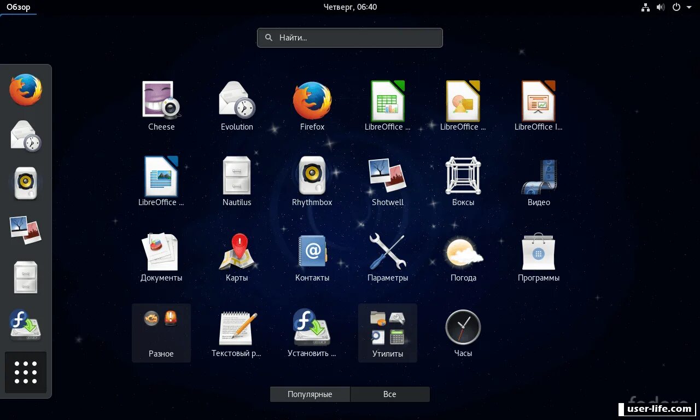Click the power icon in top bar

tap(676, 7)
